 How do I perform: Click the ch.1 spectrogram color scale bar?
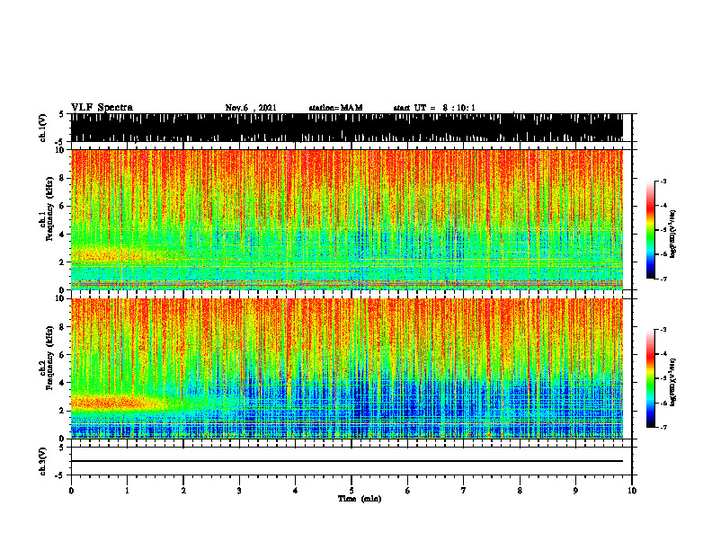(x=650, y=230)
